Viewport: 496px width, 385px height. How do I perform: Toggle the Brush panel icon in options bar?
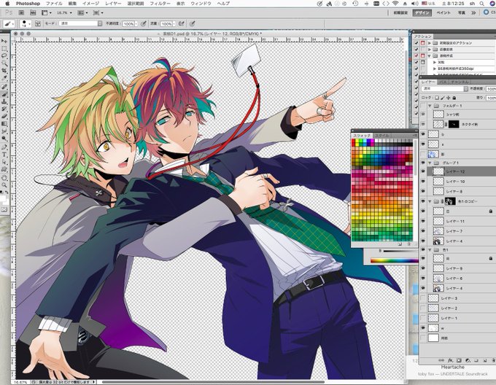(38, 24)
